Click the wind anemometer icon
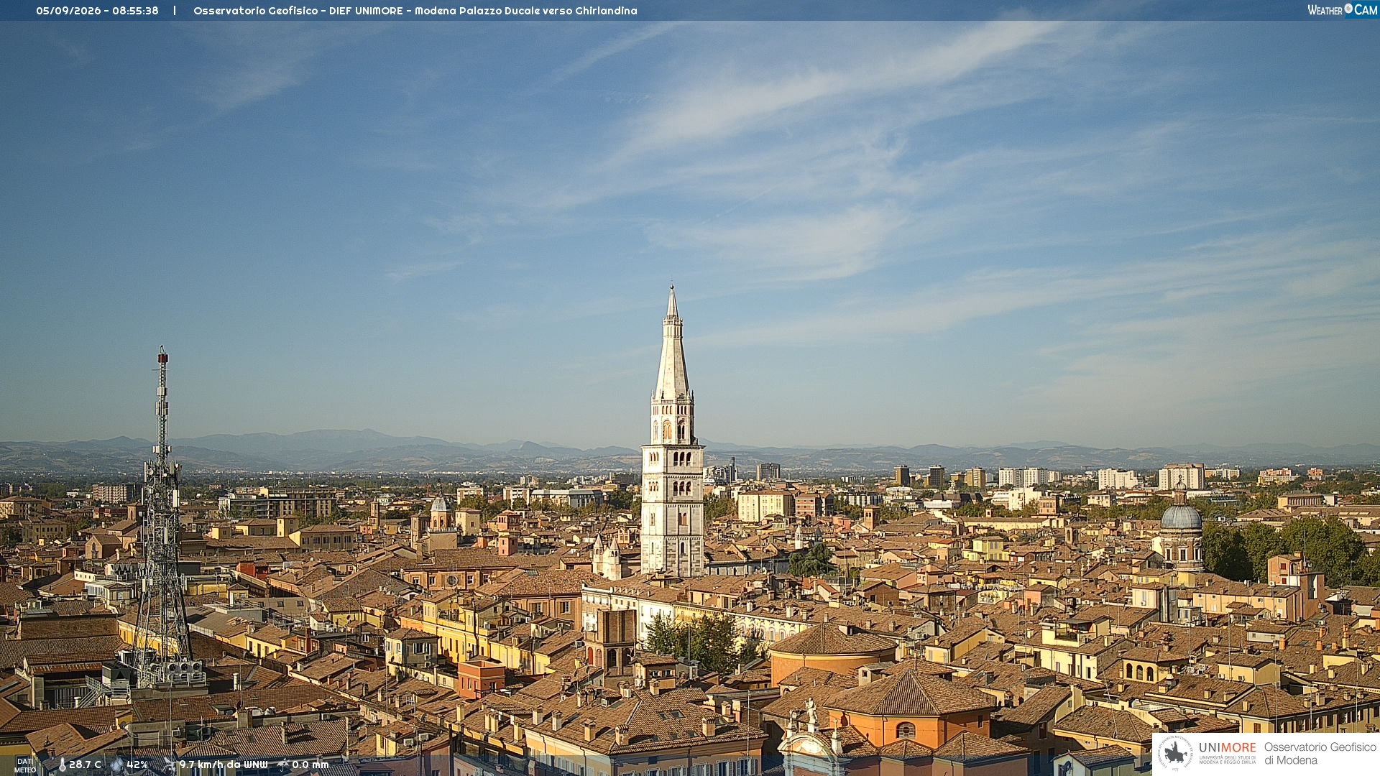This screenshot has width=1380, height=776. 169,765
